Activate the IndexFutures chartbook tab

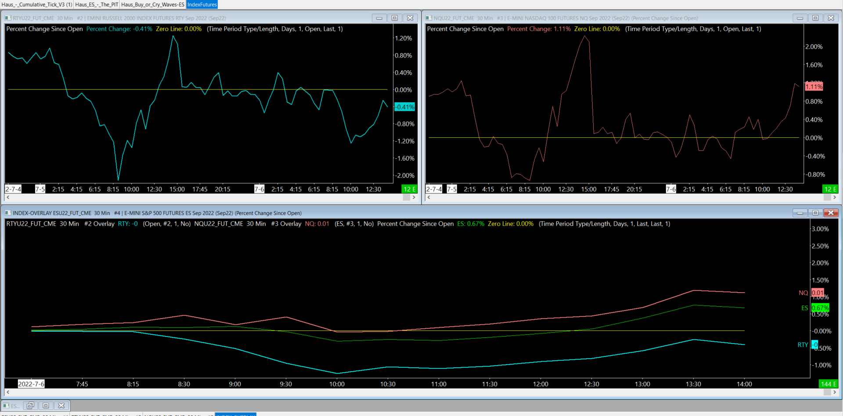(202, 4)
